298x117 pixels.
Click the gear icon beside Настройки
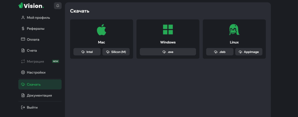click(x=23, y=73)
